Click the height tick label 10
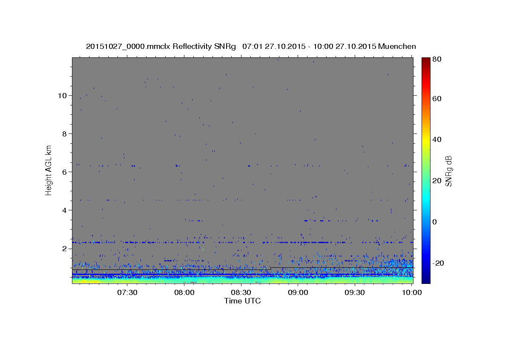 tap(62, 96)
